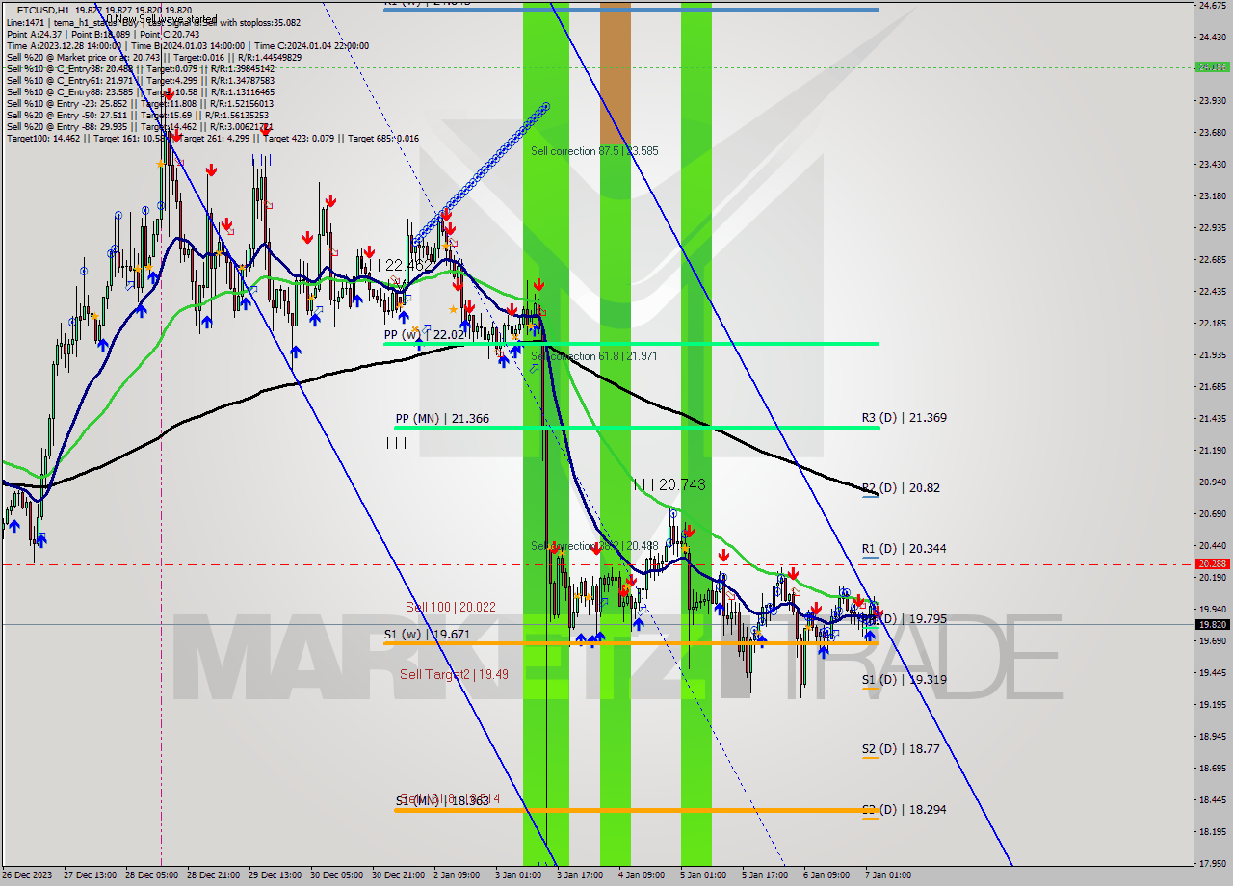Click the 'S1 (D) | 19.319' support label
This screenshot has height=886, width=1233.
click(x=904, y=680)
